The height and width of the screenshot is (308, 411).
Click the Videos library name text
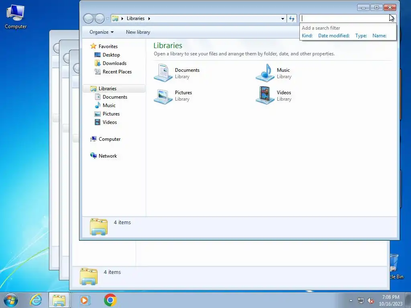point(284,93)
